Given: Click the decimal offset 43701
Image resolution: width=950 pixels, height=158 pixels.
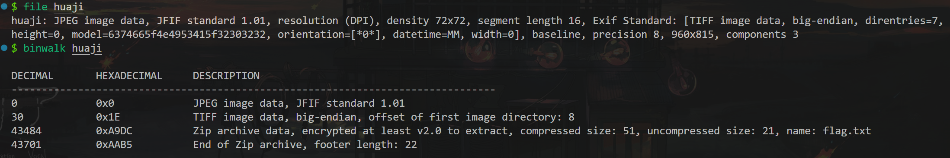Looking at the screenshot, I should [26, 145].
